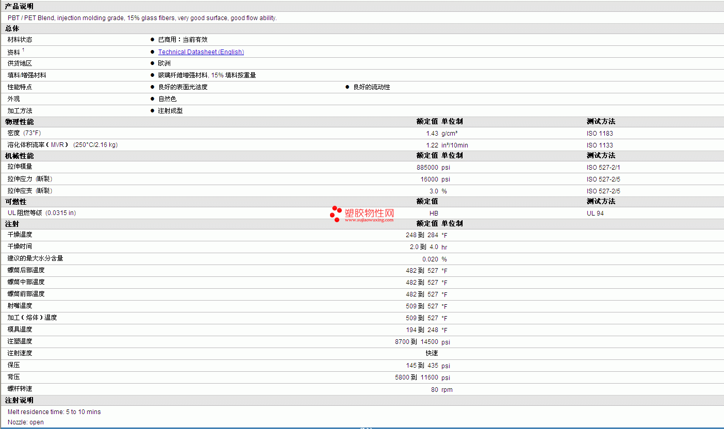
Task: Select the '螺筒中部温度' row label
Action: click(26, 282)
